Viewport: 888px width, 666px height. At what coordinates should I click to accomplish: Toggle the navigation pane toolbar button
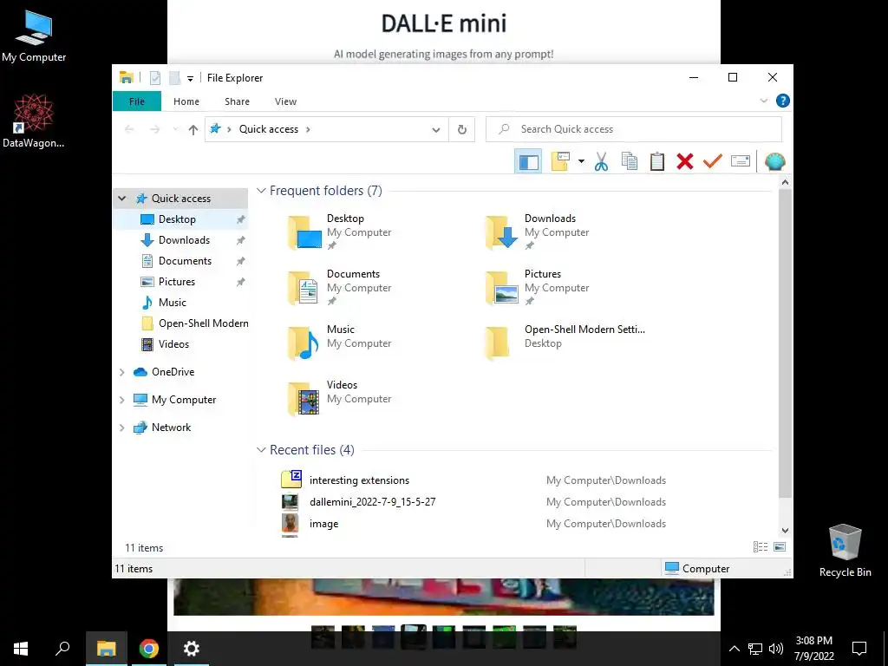pos(528,162)
